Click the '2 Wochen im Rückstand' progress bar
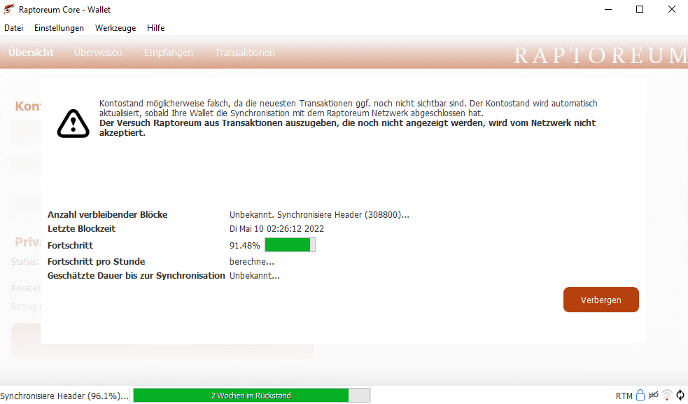Screen dimensions: 688x404 click(x=251, y=395)
